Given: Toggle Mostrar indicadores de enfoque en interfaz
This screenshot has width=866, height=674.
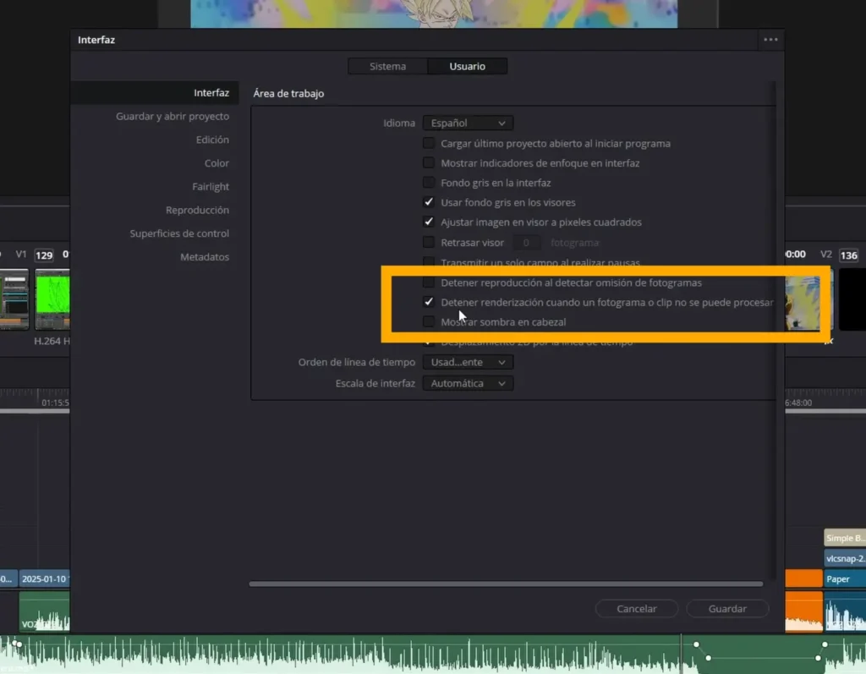Looking at the screenshot, I should (x=429, y=163).
